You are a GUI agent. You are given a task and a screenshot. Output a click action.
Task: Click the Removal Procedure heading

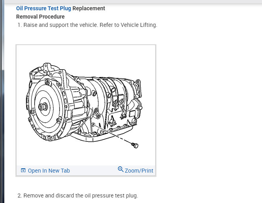40,17
